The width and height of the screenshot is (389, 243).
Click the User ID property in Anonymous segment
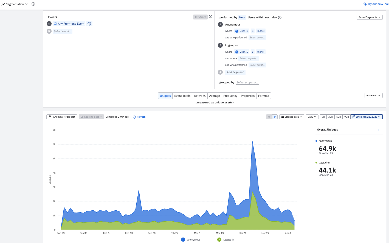pyautogui.click(x=242, y=31)
